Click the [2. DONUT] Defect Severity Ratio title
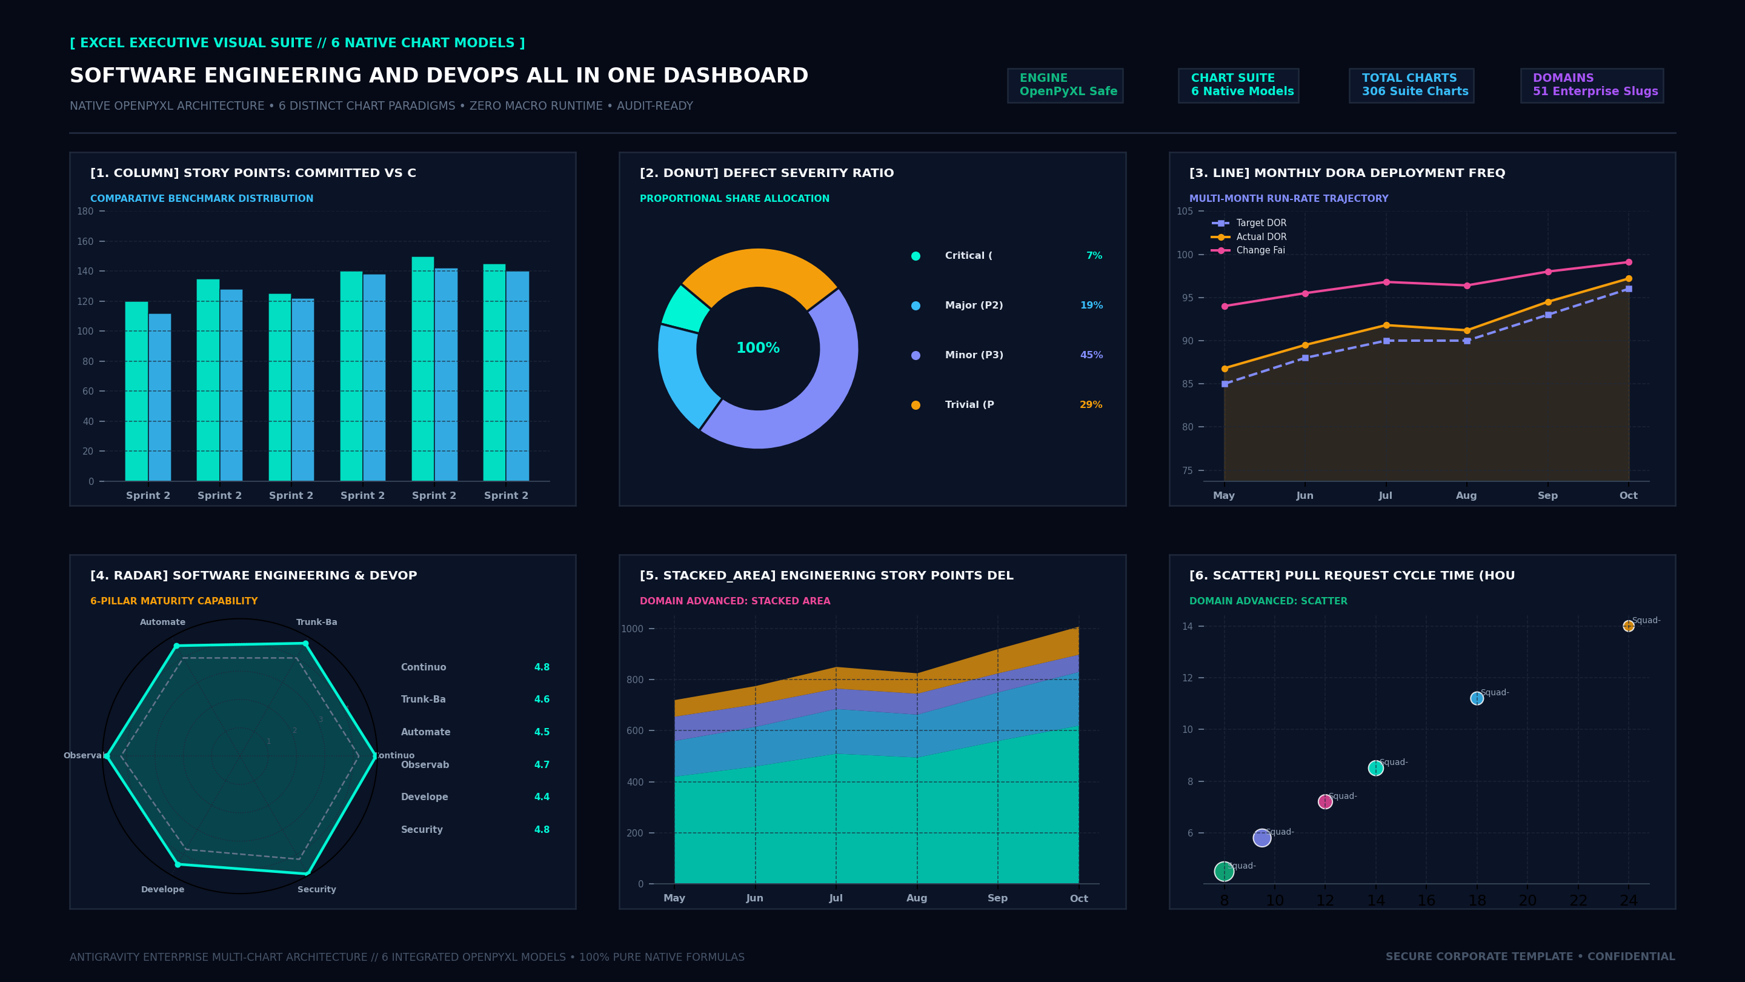Viewport: 1745px width, 982px height. (x=767, y=173)
